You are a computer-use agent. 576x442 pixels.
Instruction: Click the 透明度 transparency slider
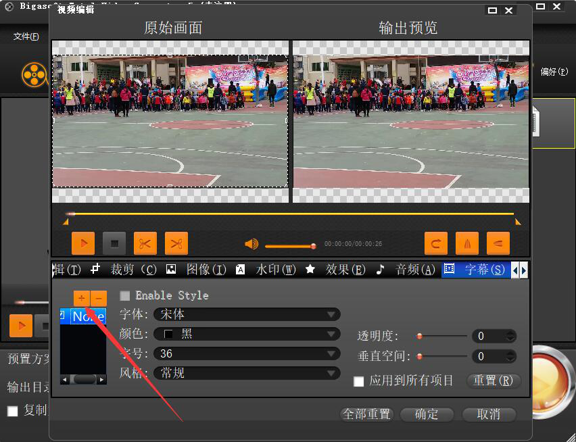(x=441, y=336)
